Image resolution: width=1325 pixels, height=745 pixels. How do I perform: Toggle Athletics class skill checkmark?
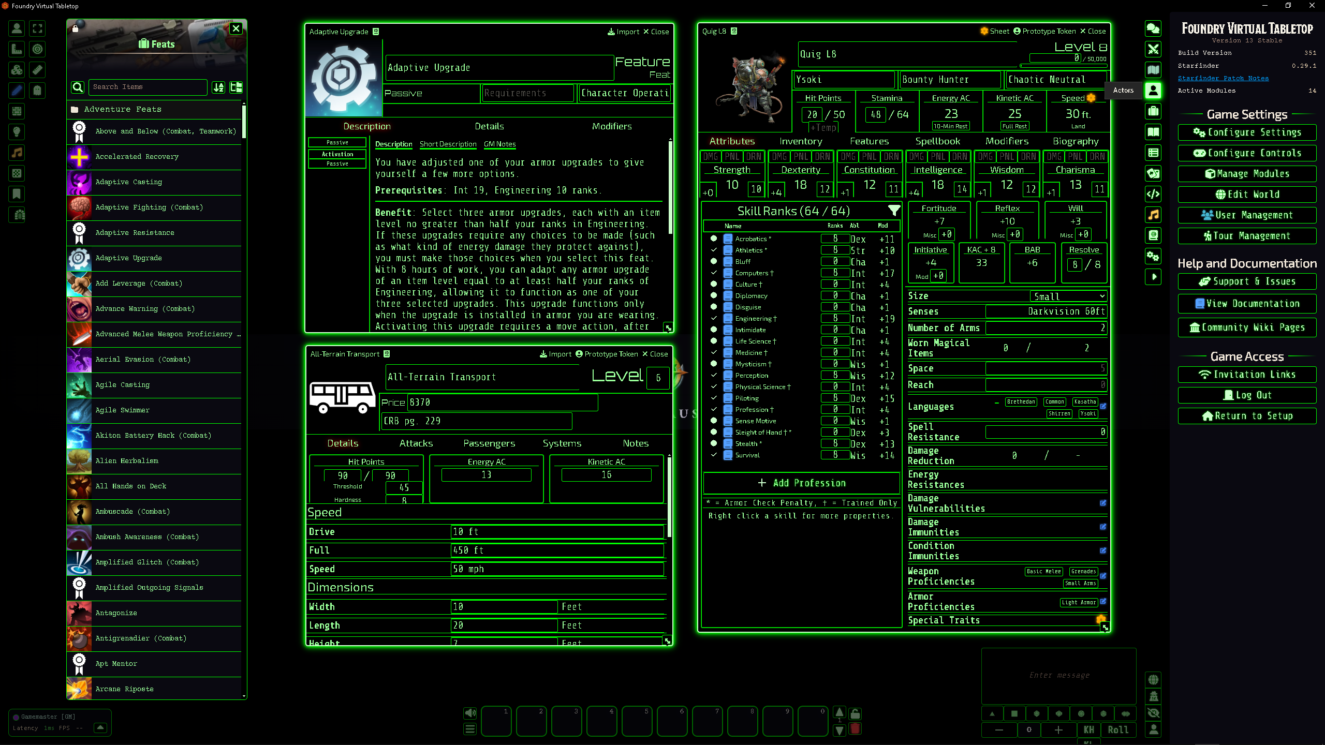714,250
